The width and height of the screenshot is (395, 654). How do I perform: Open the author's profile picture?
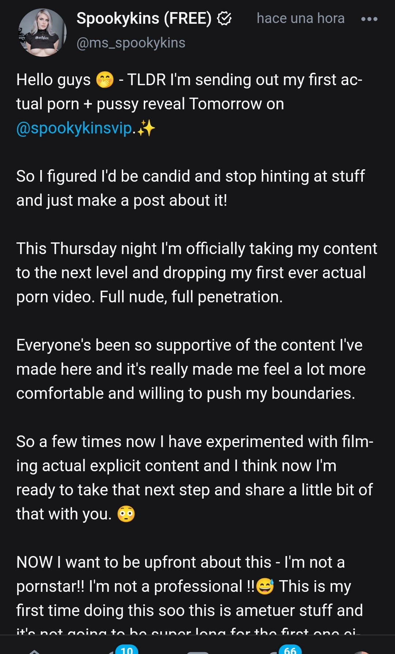coord(42,33)
